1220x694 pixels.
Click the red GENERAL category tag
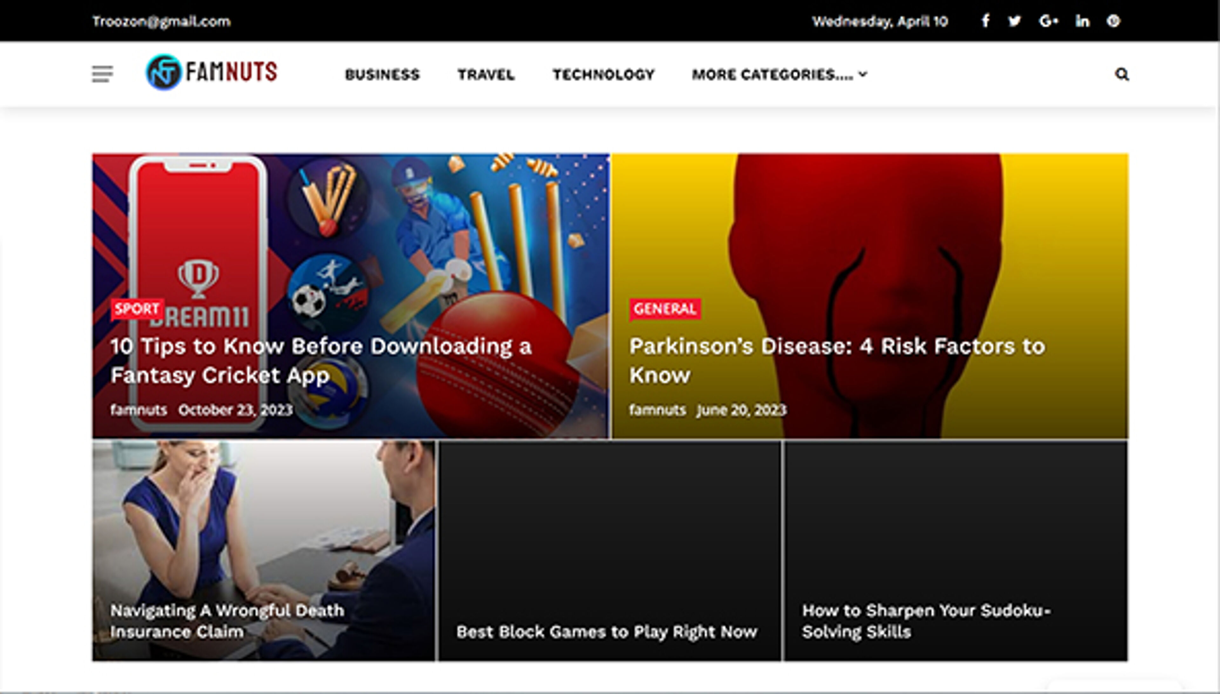tap(664, 309)
